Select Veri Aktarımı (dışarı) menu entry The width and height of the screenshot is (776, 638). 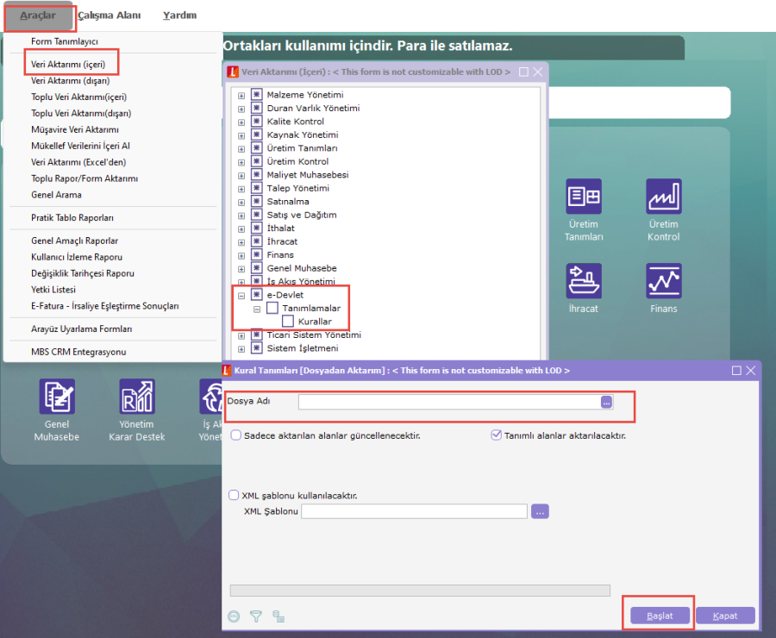point(71,81)
